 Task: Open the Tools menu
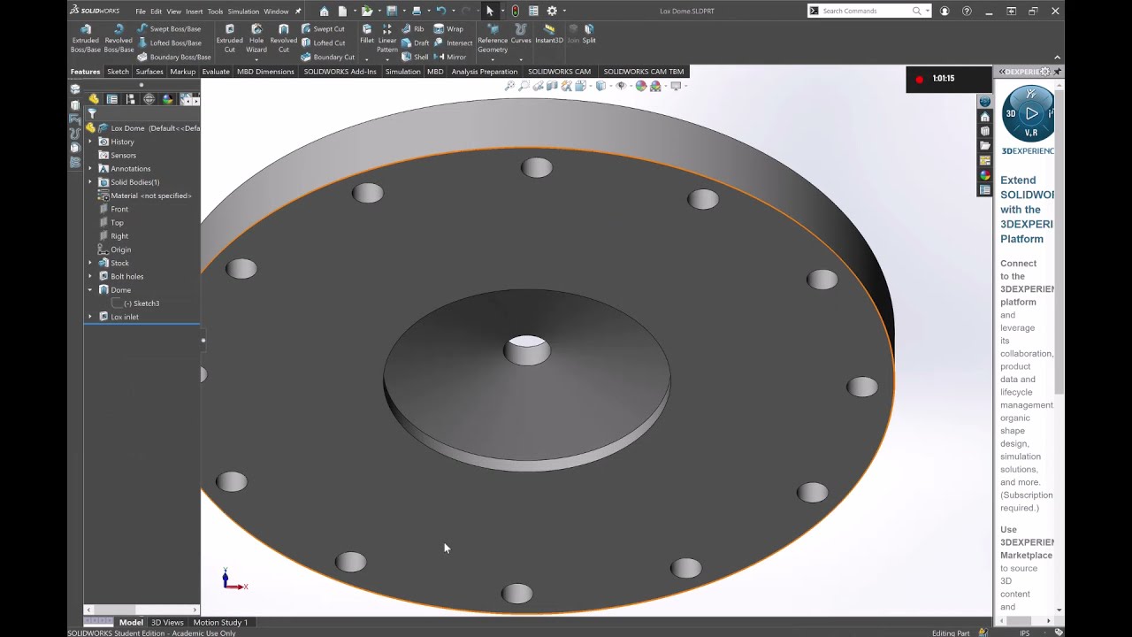pyautogui.click(x=215, y=12)
